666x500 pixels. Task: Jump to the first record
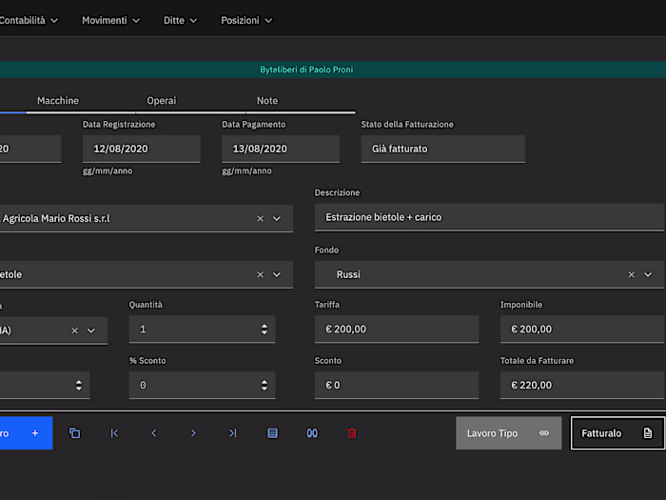(x=114, y=433)
